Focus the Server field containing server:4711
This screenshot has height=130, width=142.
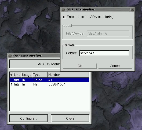[x=104, y=53]
